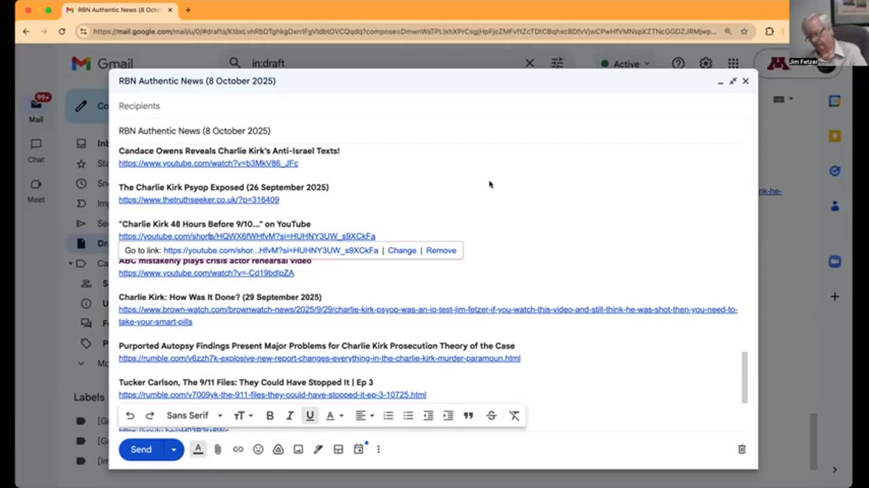Undo the last edit in compose toolbar

coord(130,415)
